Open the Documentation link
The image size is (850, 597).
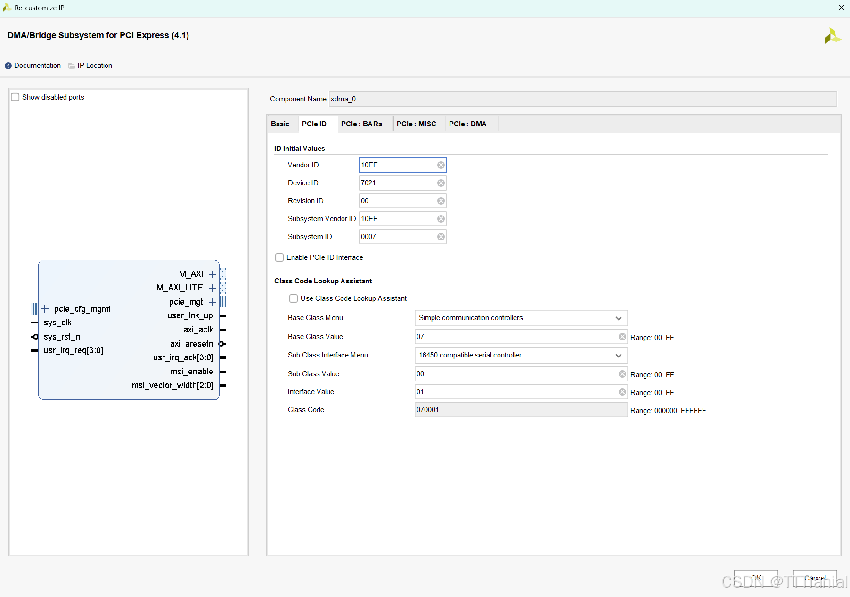click(37, 66)
